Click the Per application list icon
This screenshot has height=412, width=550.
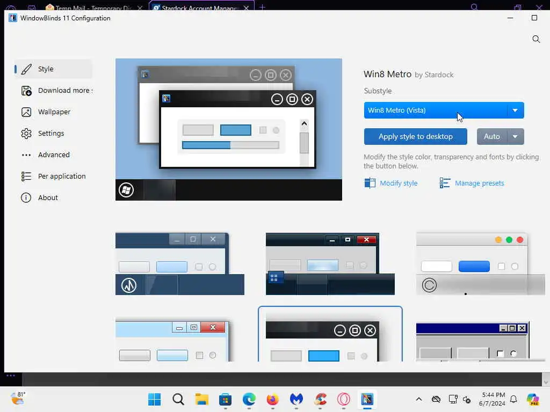coord(26,176)
